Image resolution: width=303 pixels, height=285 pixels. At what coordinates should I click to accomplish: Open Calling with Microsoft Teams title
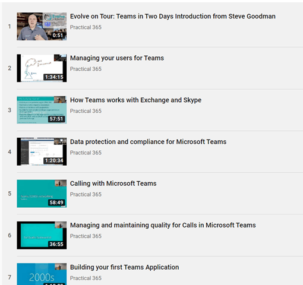pyautogui.click(x=113, y=183)
